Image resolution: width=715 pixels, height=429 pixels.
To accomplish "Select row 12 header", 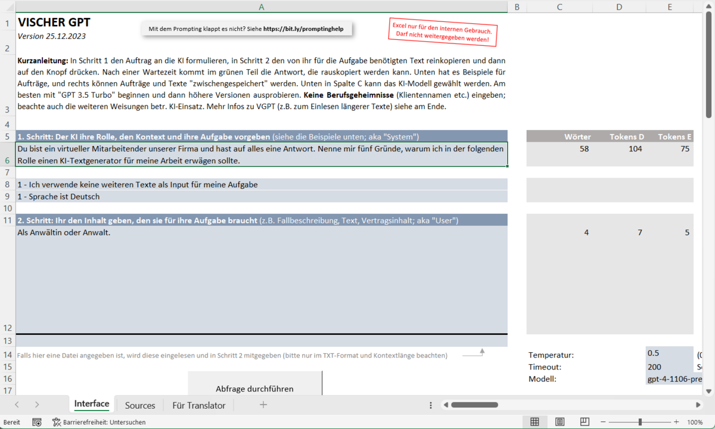I will [x=8, y=280].
